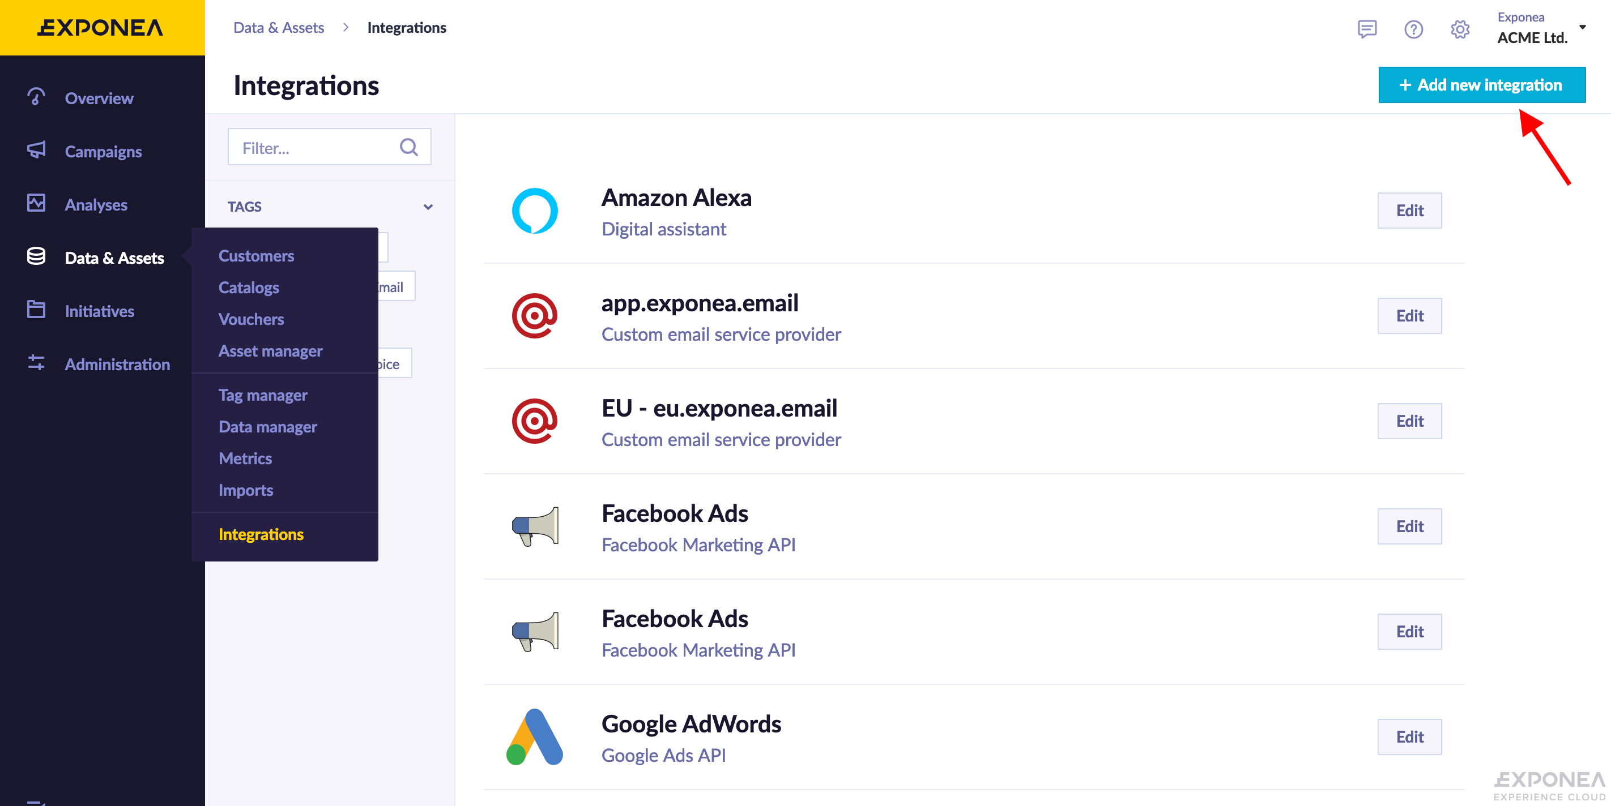Click the Analyses chart icon

tap(36, 203)
